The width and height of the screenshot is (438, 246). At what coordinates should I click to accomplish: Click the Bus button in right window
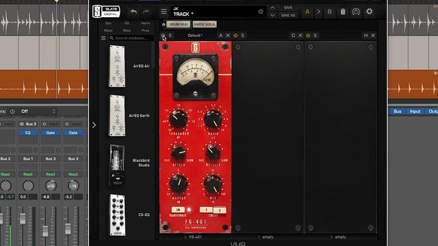point(398,111)
